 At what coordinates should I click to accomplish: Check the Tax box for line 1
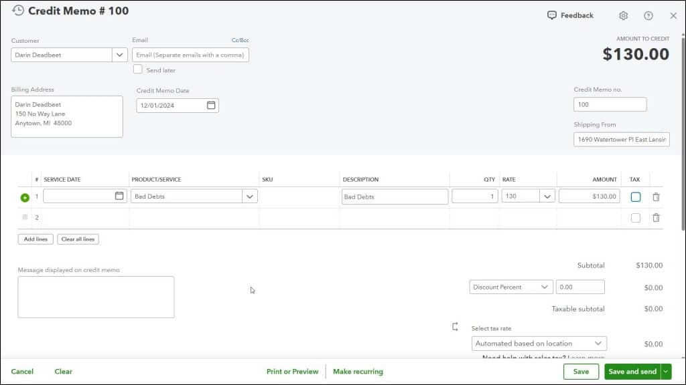click(x=636, y=197)
